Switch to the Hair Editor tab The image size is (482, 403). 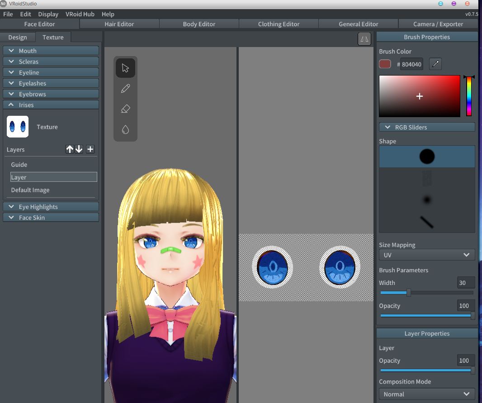(119, 24)
